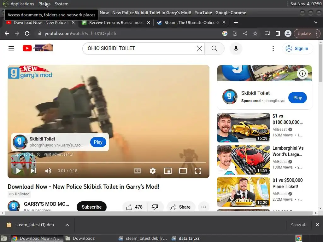This screenshot has height=242, width=323.
Task: Play the video
Action: coord(19,171)
